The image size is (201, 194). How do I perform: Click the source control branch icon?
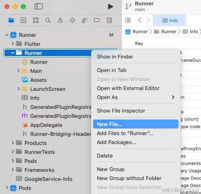coord(128,7)
